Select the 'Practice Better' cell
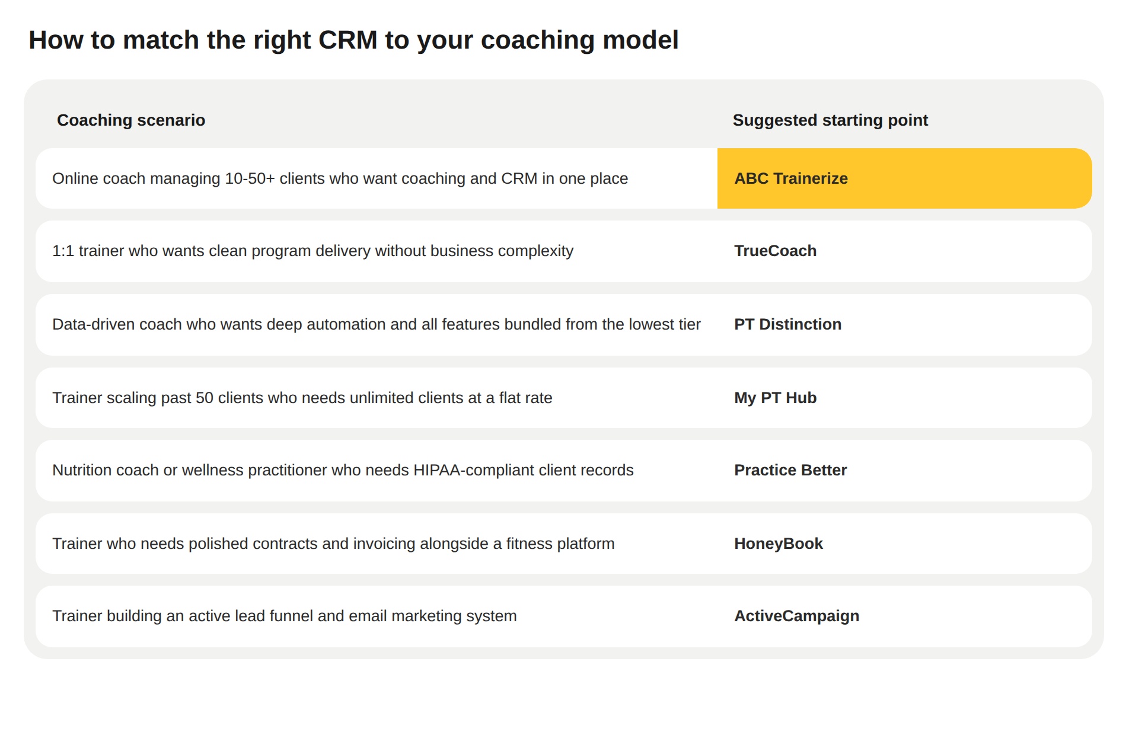The height and width of the screenshot is (754, 1129). [x=904, y=471]
